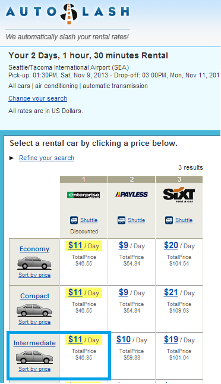Select Payless Compact $9 per day rate

point(124,292)
